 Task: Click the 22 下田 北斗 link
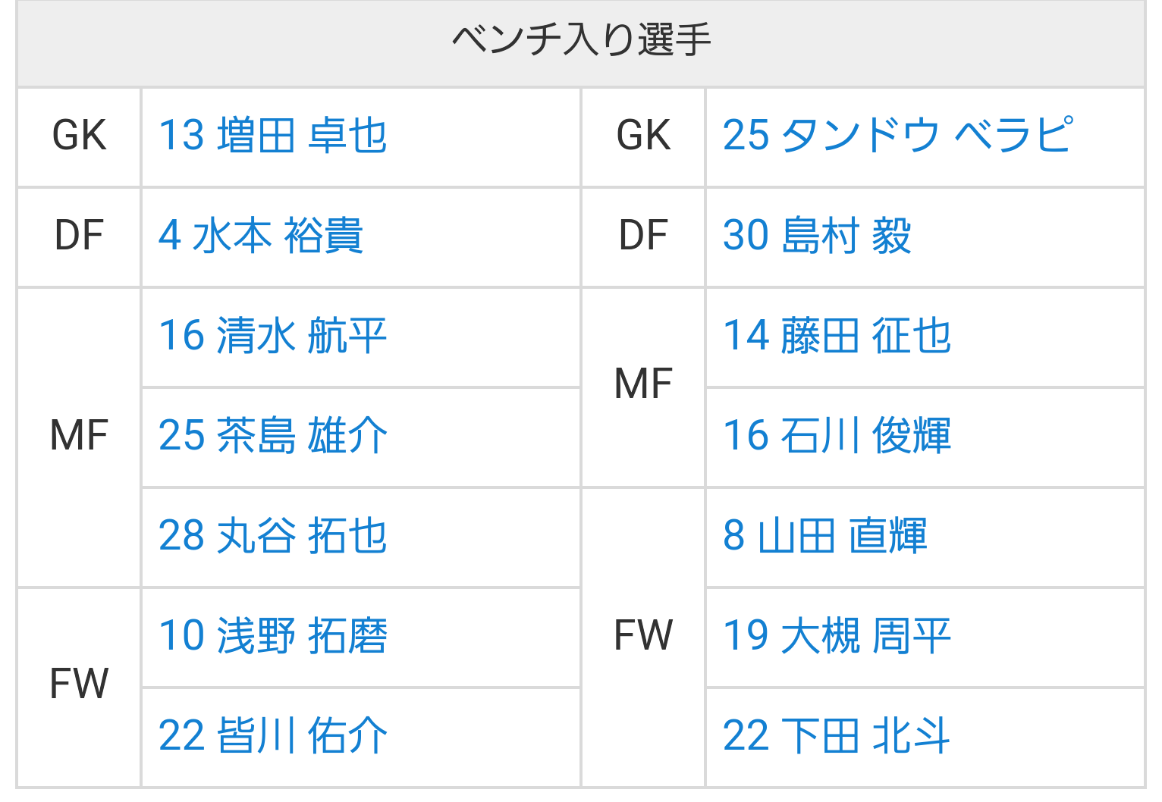837,736
